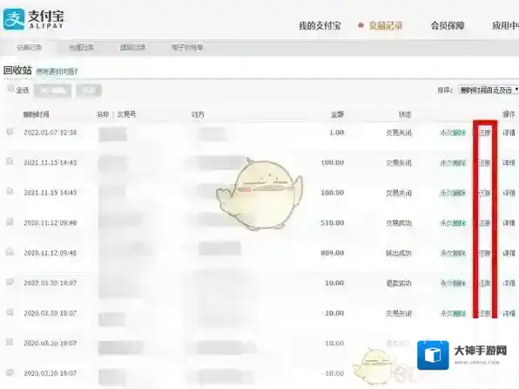Tick checkbox for the 2022.01.07 12:38 row
The width and height of the screenshot is (519, 389).
[10, 132]
